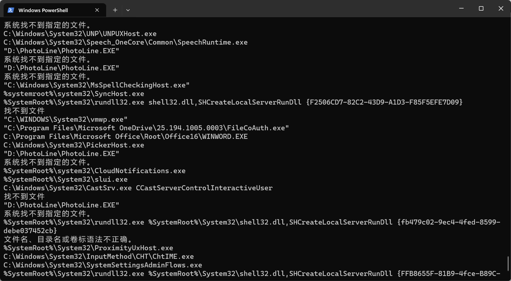Click the UNPUXHost.exe output line

(x=80, y=34)
